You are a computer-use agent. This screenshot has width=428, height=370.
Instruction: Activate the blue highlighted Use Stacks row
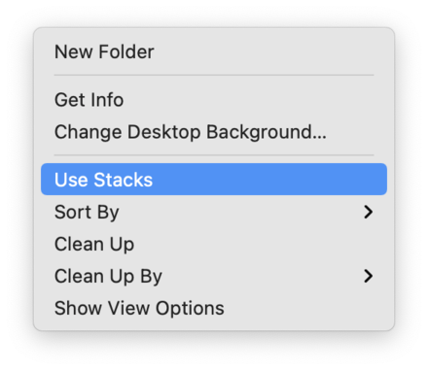214,180
